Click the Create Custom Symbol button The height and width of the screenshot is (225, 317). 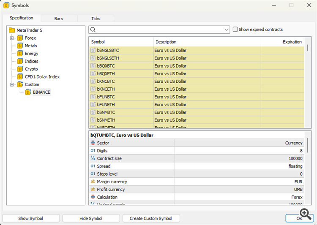(151, 218)
